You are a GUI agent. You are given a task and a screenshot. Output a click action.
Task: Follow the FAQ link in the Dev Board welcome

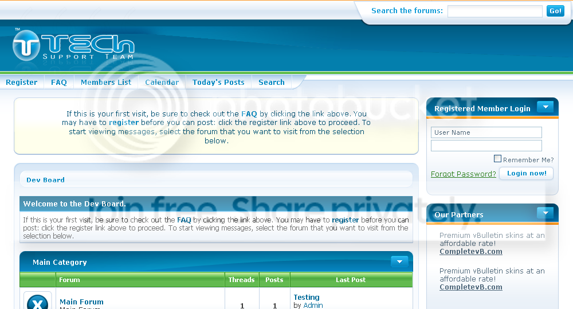tap(184, 220)
